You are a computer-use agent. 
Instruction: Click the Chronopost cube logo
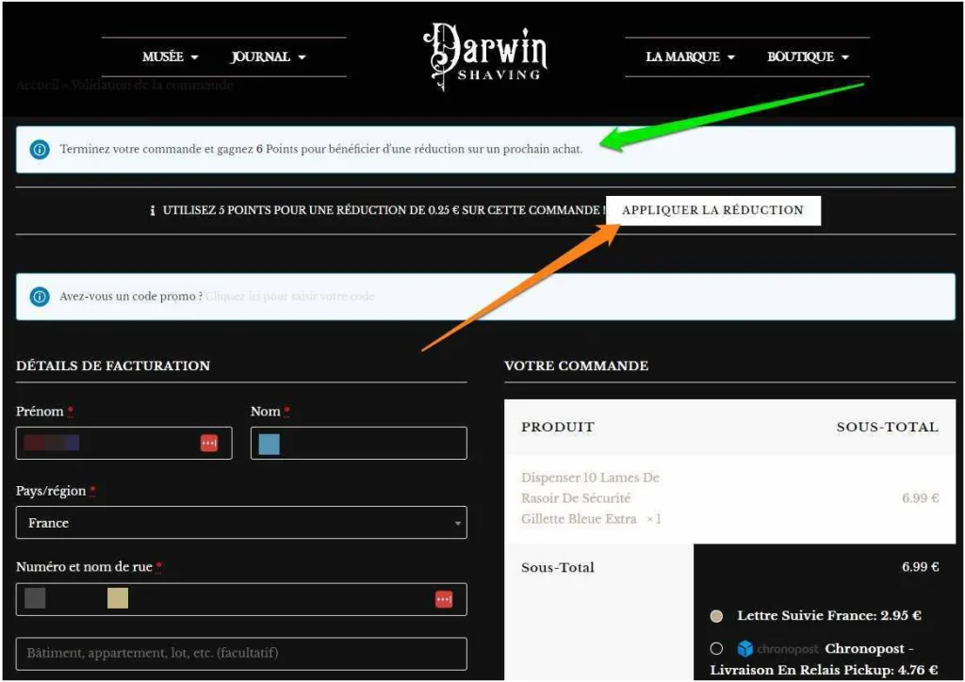point(744,649)
